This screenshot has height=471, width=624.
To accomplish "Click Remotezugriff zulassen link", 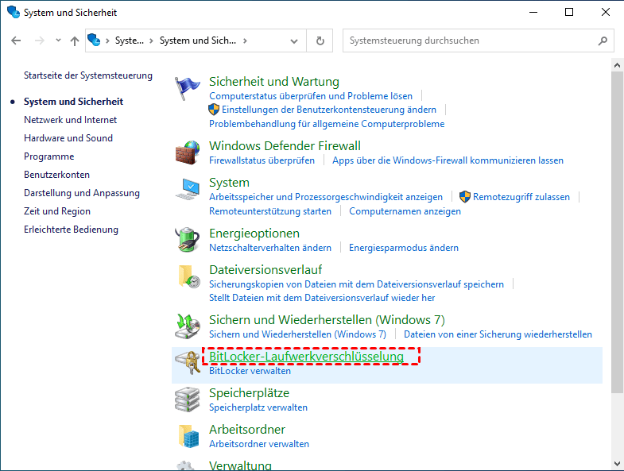I will coord(521,197).
